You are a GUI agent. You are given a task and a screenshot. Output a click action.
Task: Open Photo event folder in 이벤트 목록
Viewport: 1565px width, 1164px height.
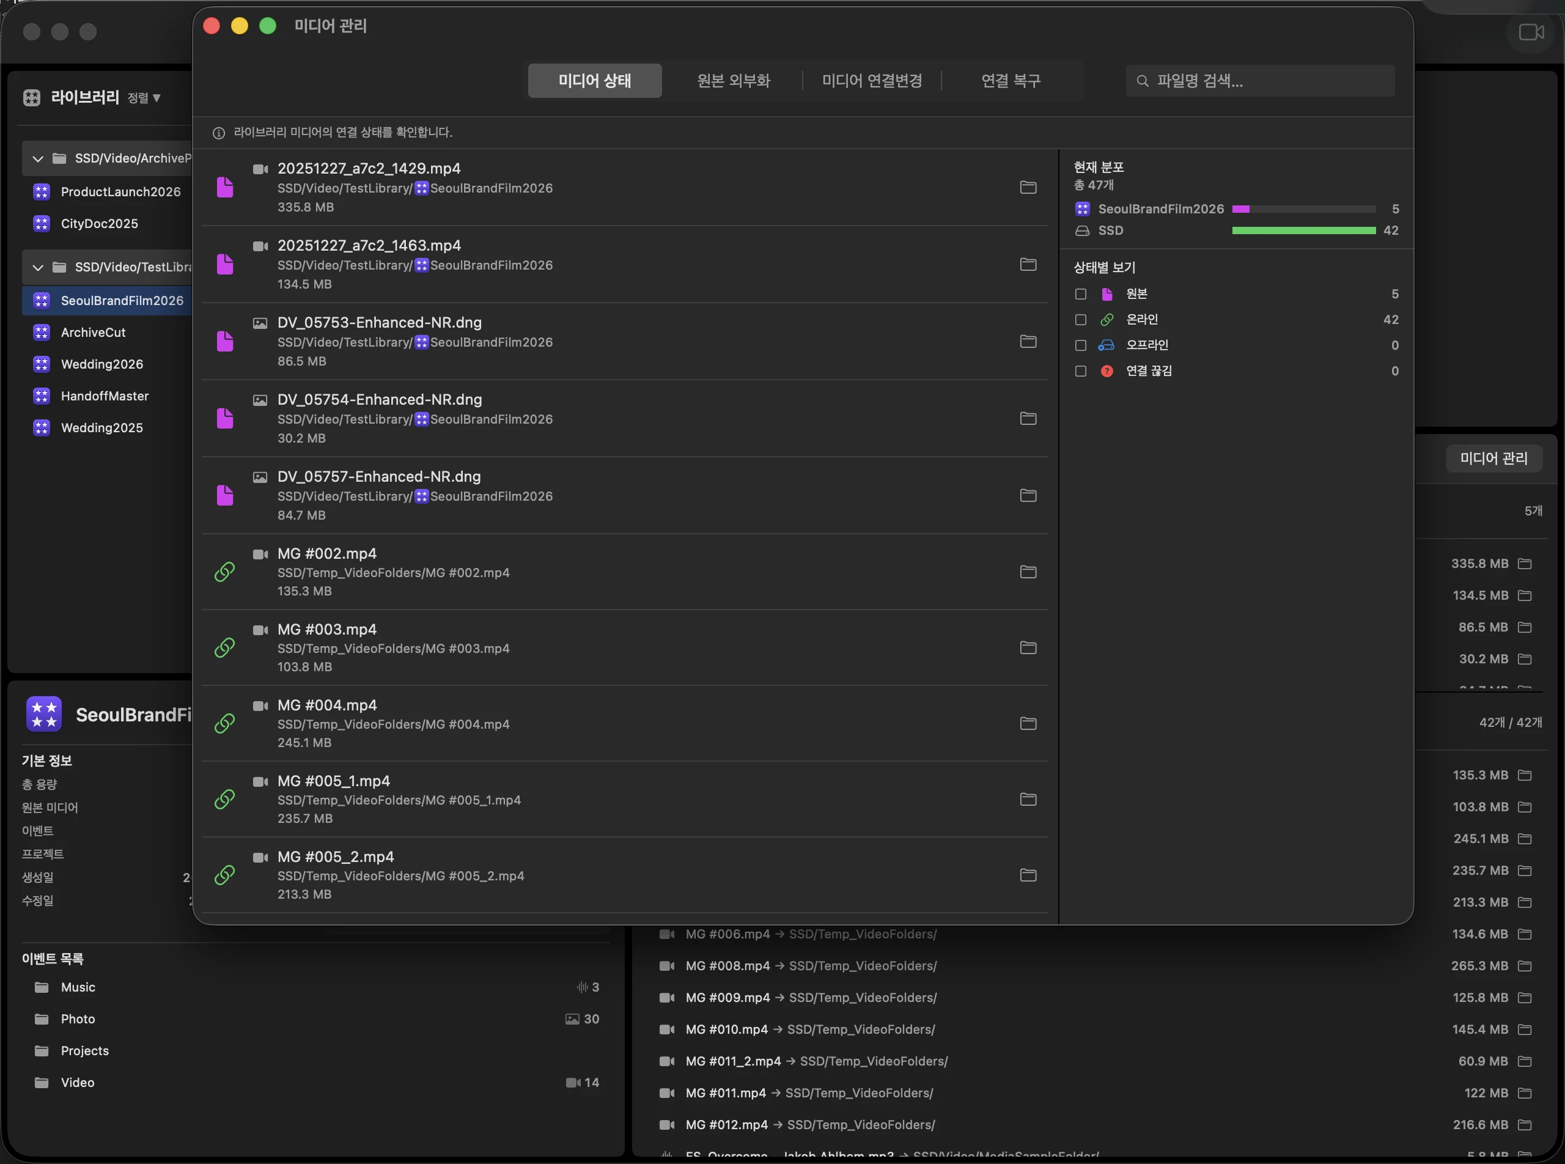[x=317, y=1020]
